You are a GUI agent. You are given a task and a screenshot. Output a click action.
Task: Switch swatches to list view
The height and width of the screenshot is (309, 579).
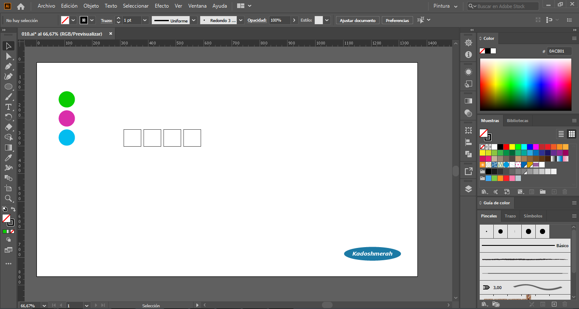[561, 134]
